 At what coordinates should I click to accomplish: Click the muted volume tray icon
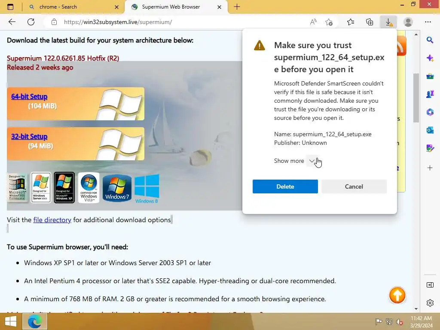399,321
